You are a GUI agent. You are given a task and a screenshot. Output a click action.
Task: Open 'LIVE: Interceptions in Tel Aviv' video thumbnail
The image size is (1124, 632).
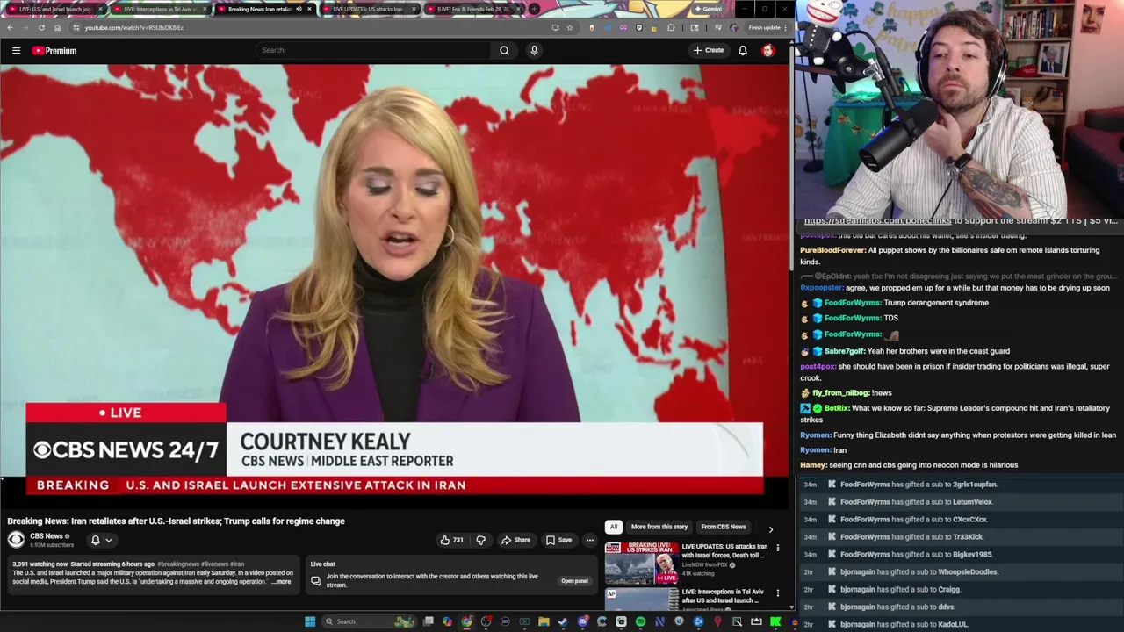641,599
